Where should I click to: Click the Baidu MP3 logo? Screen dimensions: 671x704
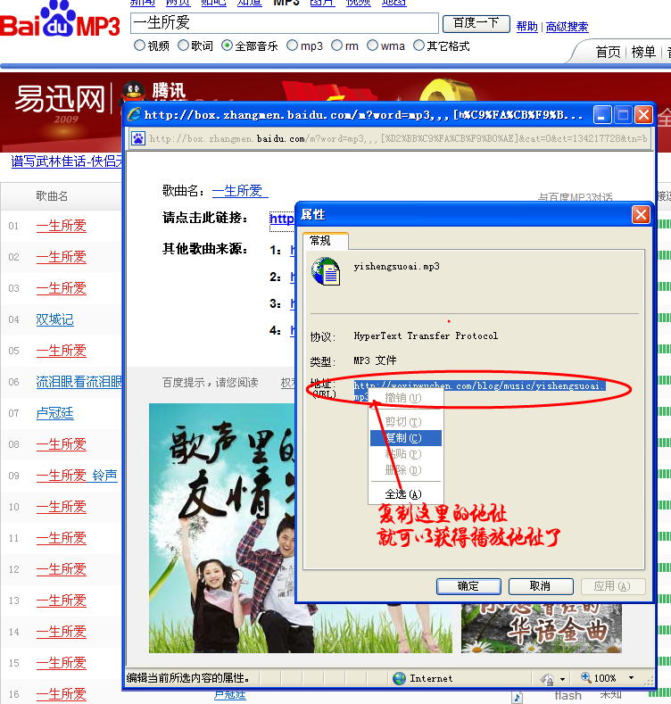60,21
